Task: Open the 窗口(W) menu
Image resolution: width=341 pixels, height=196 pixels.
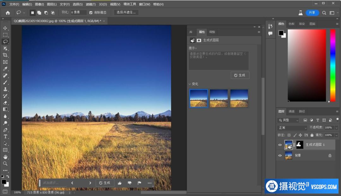Action: (145, 4)
